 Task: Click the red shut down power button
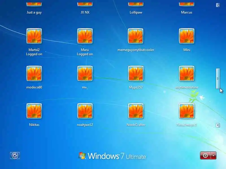pos(205,155)
